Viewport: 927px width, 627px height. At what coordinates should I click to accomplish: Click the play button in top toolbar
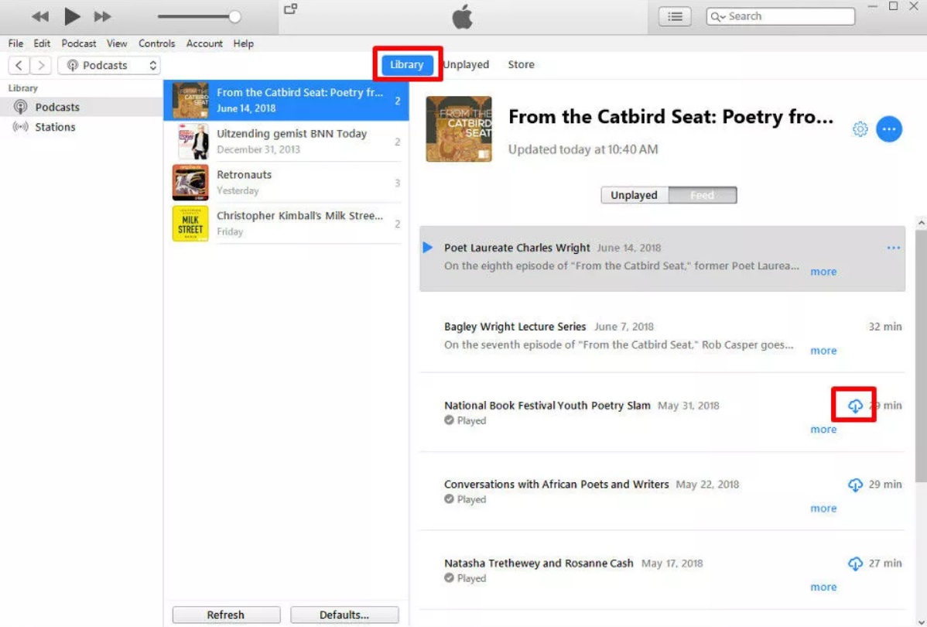72,16
